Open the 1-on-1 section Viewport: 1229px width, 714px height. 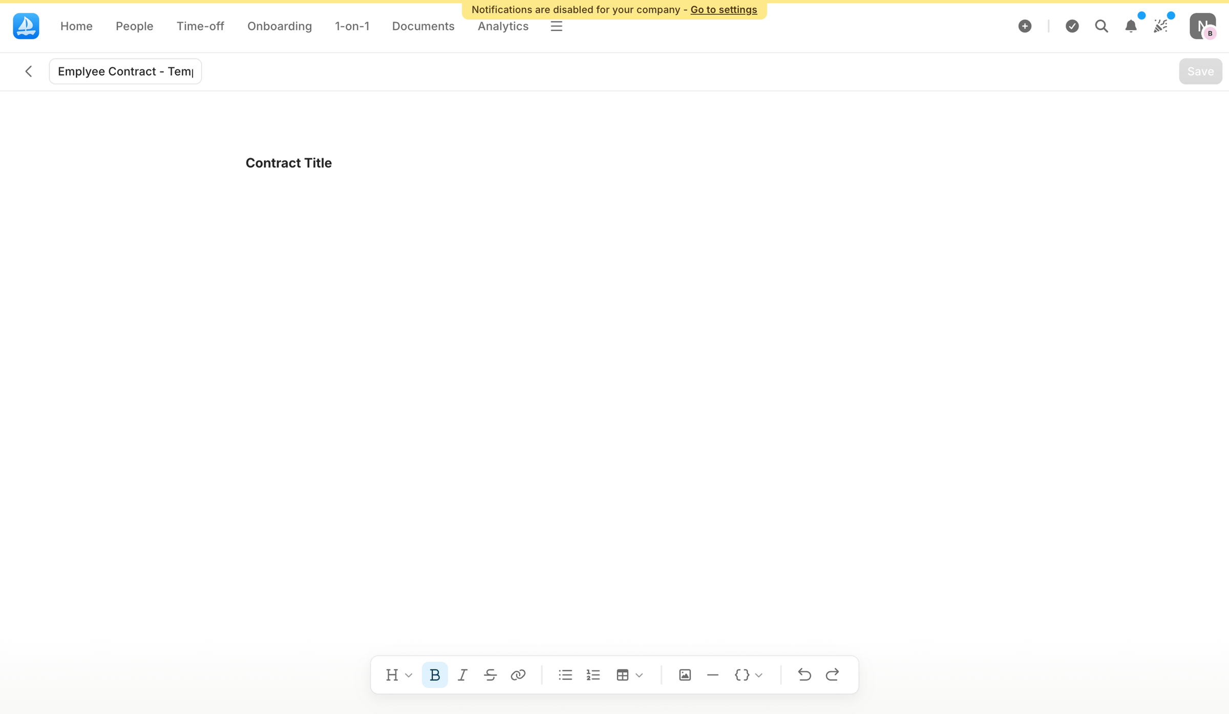click(x=352, y=26)
